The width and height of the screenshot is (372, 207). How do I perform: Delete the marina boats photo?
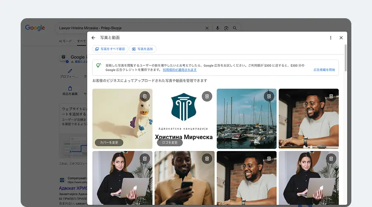coord(269,96)
